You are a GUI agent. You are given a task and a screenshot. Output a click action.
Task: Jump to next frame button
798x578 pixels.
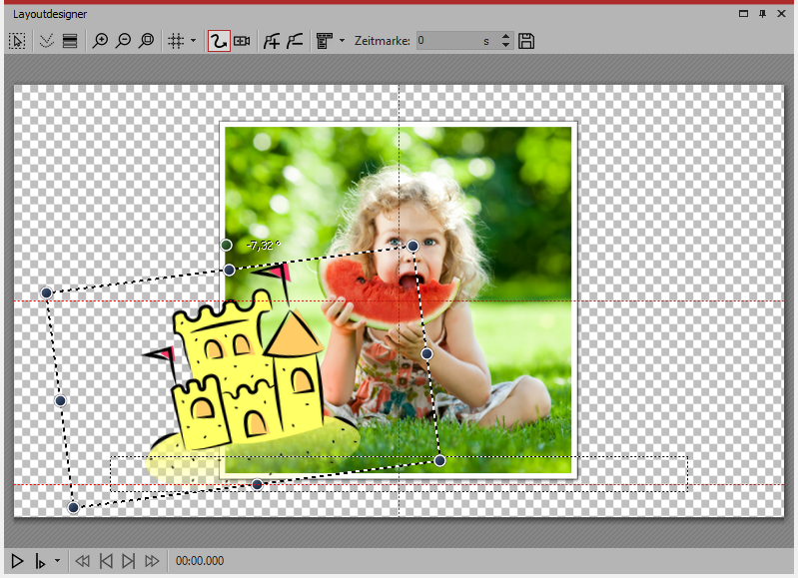[129, 561]
